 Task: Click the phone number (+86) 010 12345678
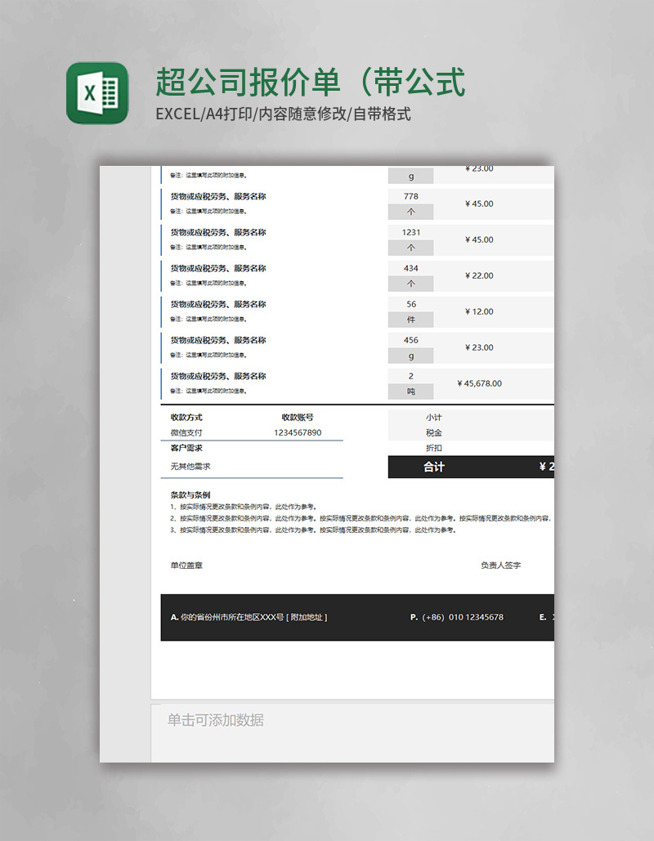(462, 616)
